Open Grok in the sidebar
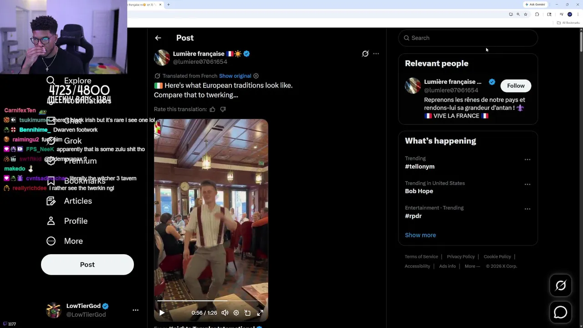 pyautogui.click(x=64, y=141)
